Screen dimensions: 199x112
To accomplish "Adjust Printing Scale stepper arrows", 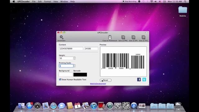I will click(75, 66).
